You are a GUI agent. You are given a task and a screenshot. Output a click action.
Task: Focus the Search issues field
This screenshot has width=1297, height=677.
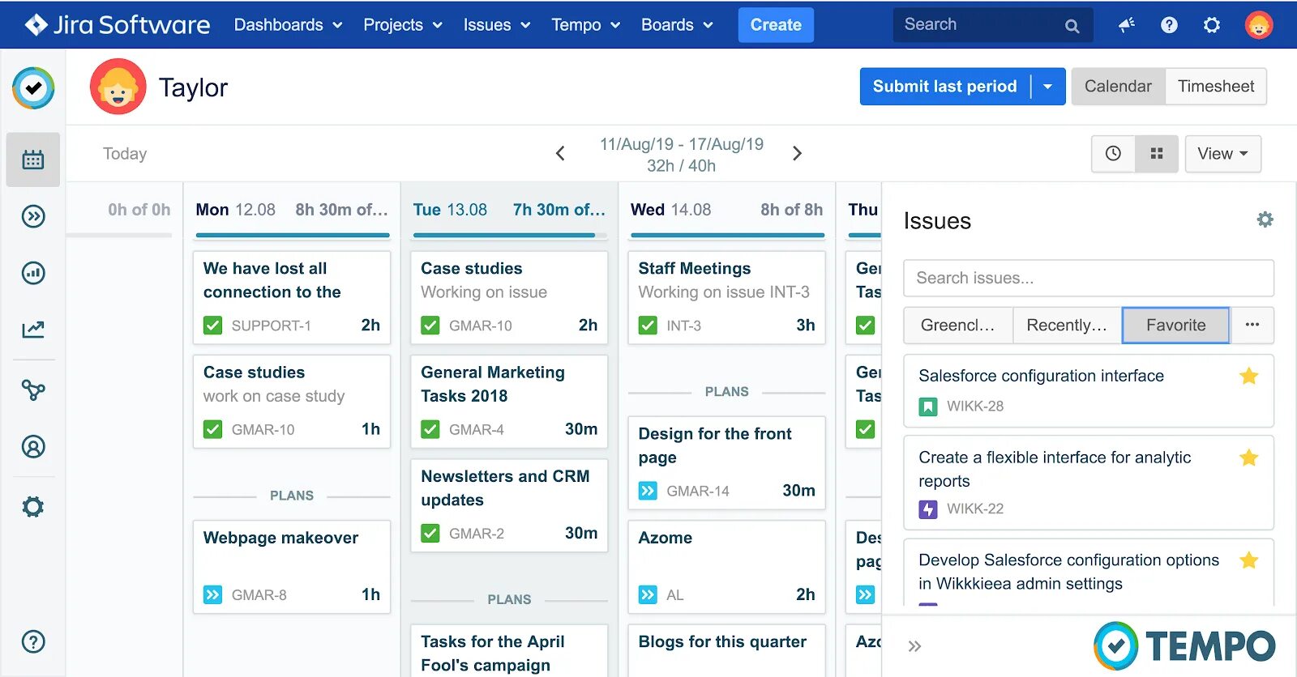(x=1089, y=278)
